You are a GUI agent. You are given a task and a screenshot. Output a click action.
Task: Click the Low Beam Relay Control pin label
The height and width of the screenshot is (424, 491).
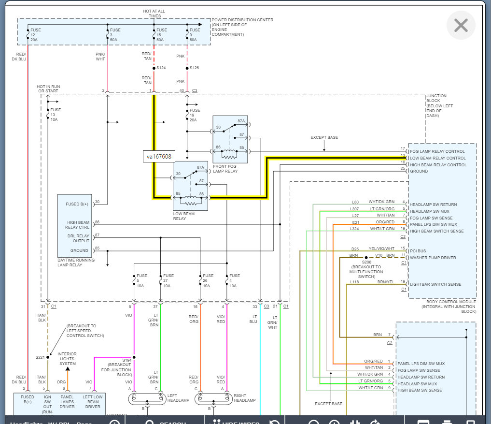tap(438, 158)
